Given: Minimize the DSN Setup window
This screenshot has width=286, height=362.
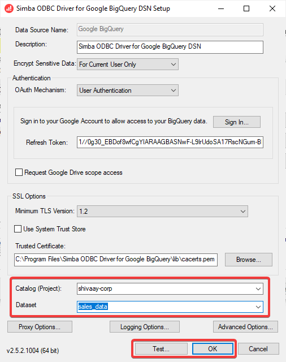Looking at the screenshot, I should click(x=221, y=8).
